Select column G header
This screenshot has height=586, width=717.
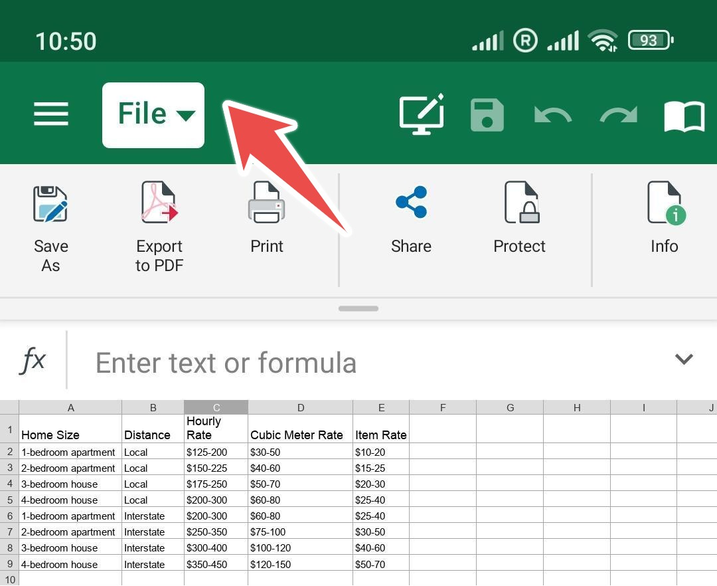coord(510,407)
